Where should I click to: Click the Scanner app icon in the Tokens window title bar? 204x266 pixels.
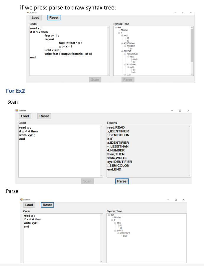tap(17, 110)
